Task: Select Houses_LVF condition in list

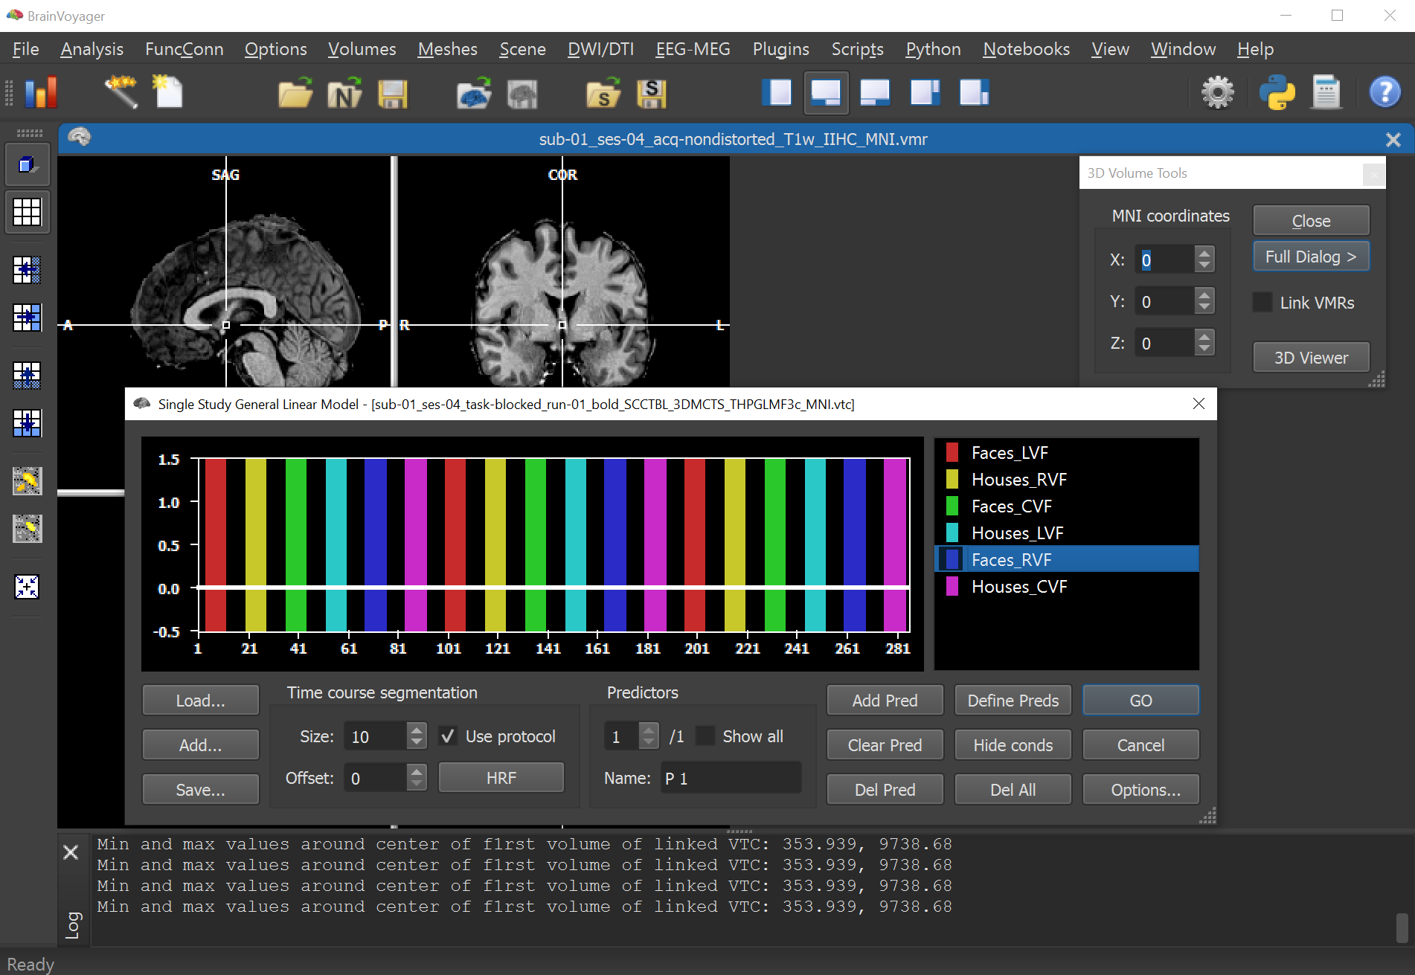Action: (1066, 532)
